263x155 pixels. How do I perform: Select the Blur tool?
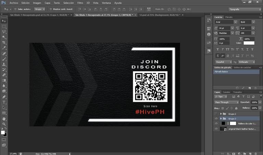coord(4,86)
